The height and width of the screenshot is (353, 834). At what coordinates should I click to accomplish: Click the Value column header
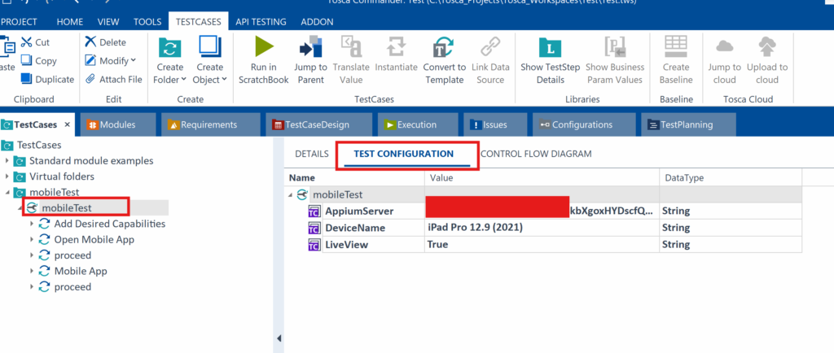click(542, 178)
